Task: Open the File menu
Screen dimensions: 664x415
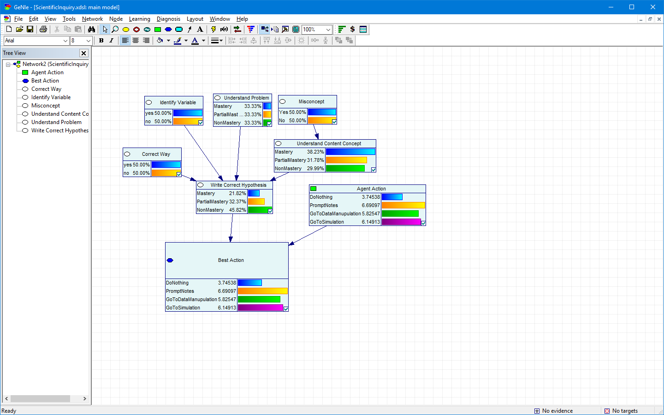Action: (18, 19)
